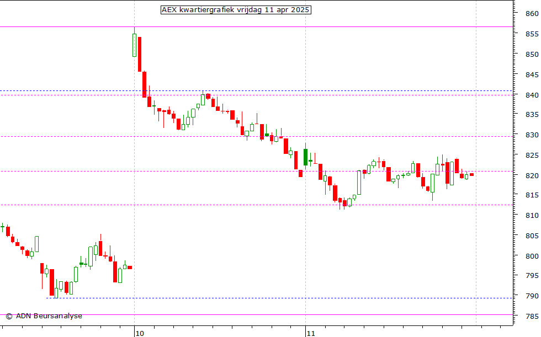Select the price axis label 855

click(532, 34)
